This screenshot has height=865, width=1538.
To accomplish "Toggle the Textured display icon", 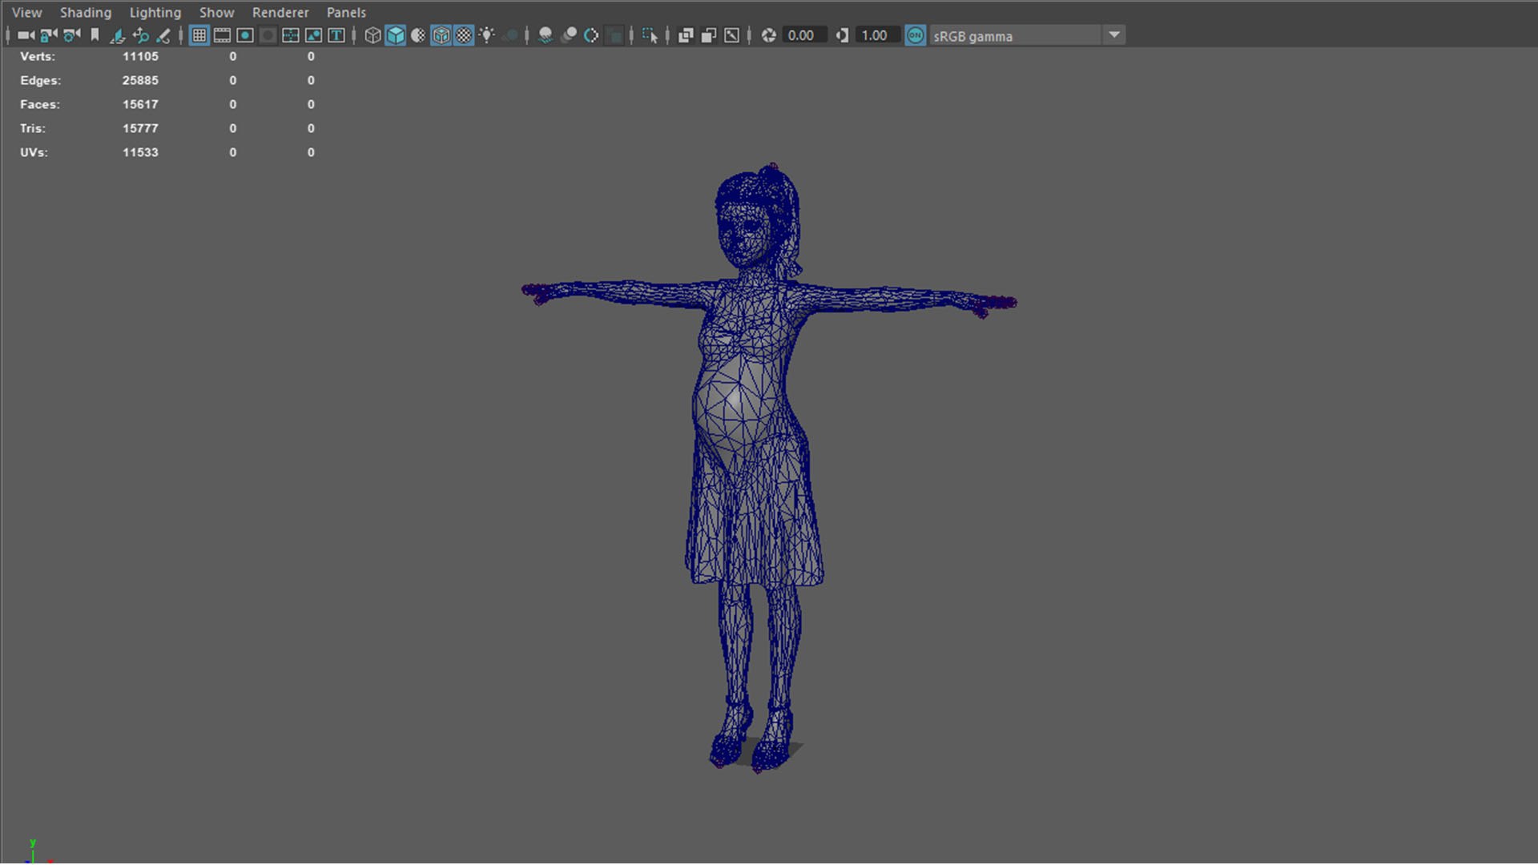I will pos(464,35).
